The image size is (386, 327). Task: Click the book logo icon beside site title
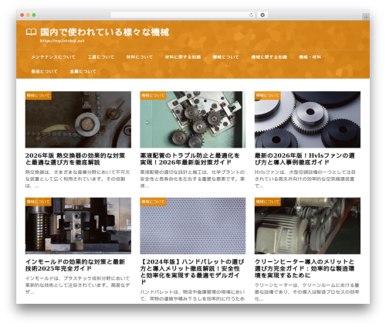click(x=31, y=32)
